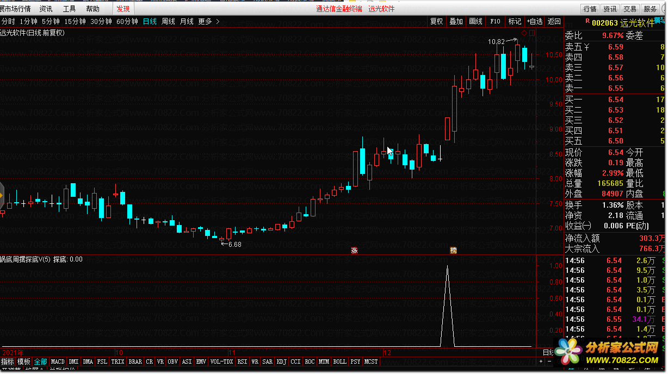Apply the BOLL indicator
This screenshot has height=374, width=668.
pyautogui.click(x=340, y=361)
